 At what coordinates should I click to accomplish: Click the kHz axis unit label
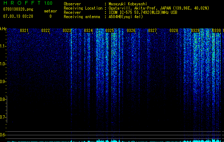click(3, 29)
